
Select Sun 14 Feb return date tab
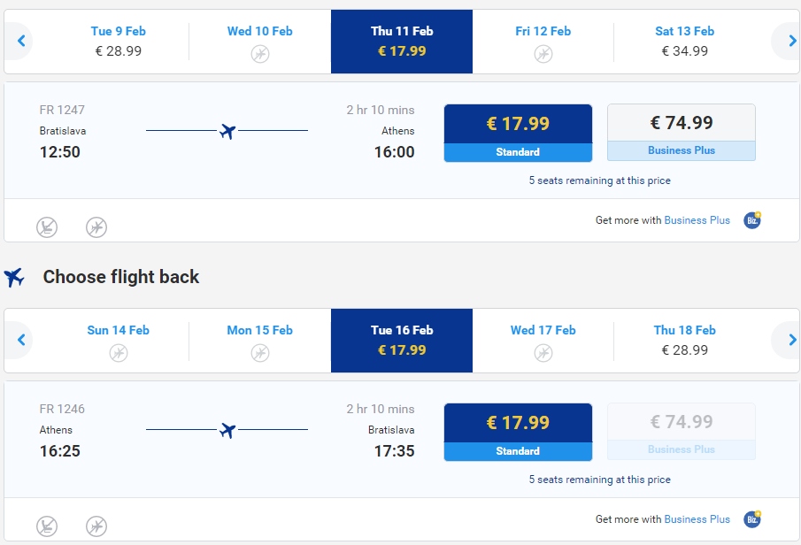pyautogui.click(x=118, y=340)
